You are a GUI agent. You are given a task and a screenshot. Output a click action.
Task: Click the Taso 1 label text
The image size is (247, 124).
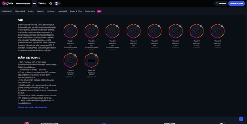click(70, 41)
